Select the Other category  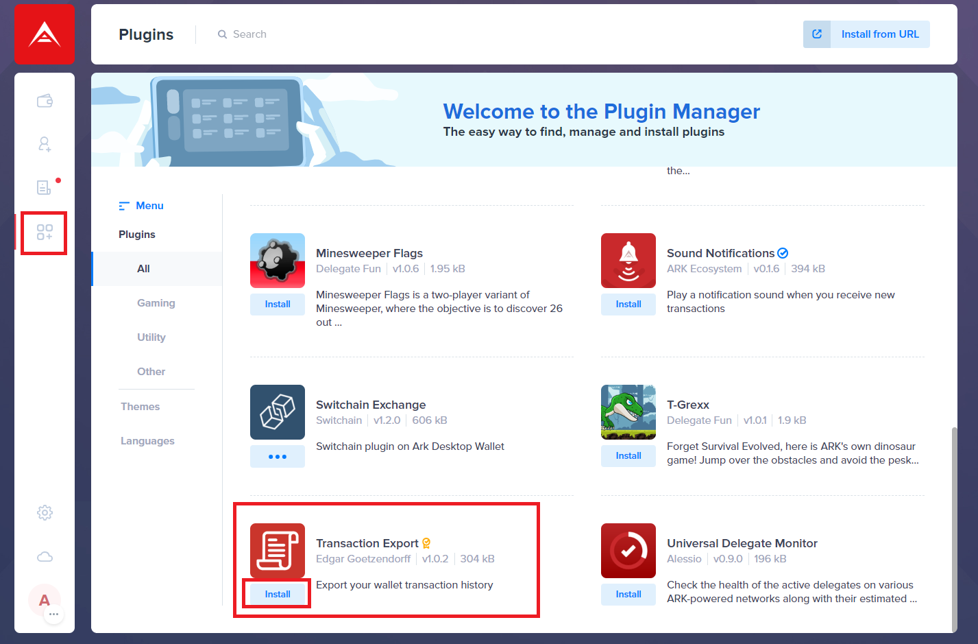(151, 372)
